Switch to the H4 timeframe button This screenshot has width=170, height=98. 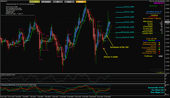pyautogui.click(x=58, y=2)
